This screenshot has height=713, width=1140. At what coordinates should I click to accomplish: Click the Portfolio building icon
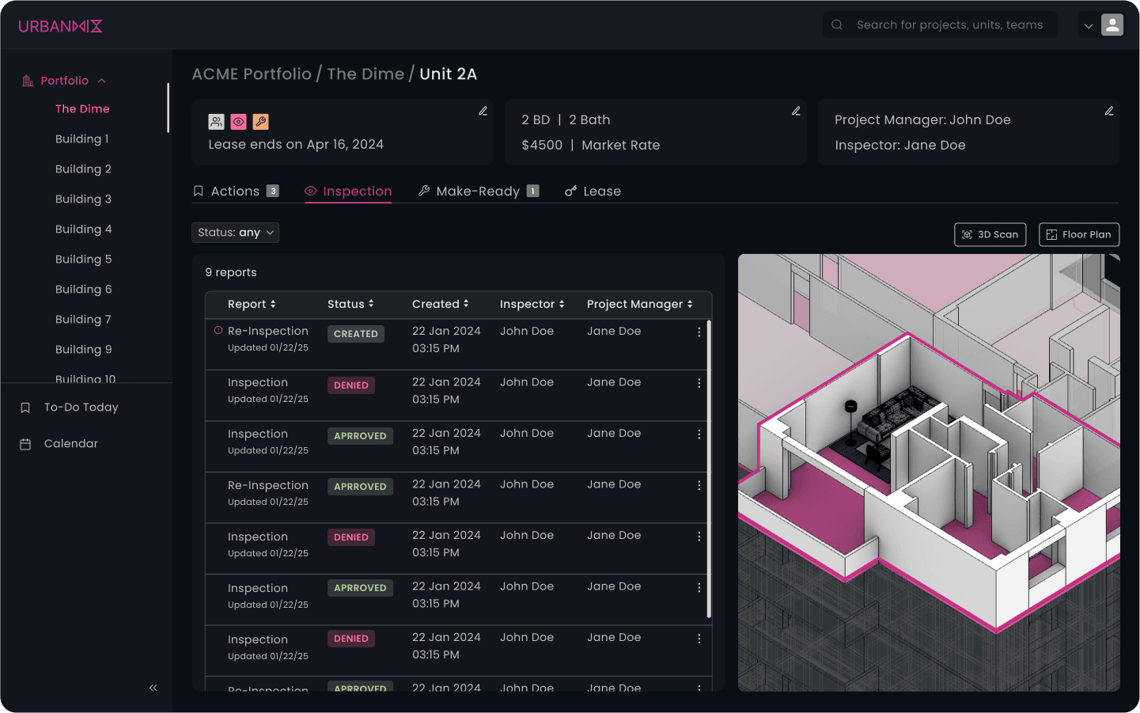pyautogui.click(x=28, y=81)
